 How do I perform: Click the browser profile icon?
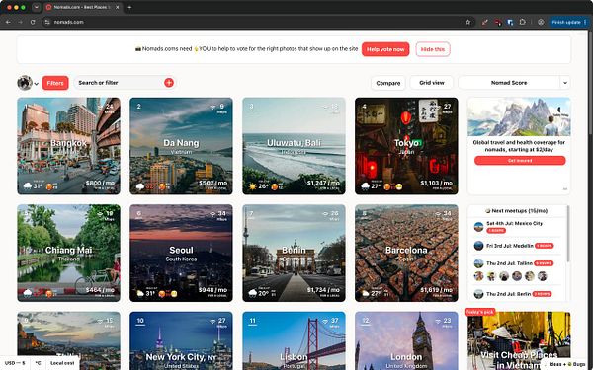pyautogui.click(x=541, y=22)
